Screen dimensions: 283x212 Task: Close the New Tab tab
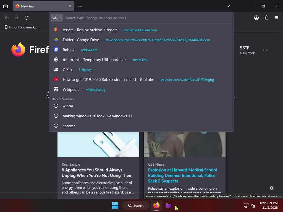click(x=70, y=6)
